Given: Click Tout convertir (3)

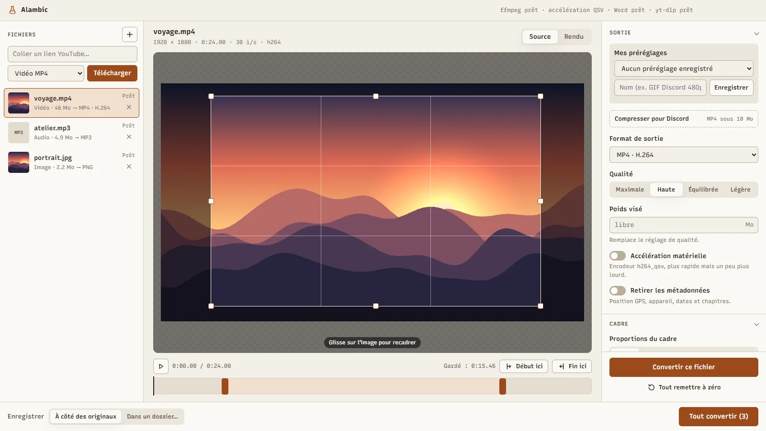Looking at the screenshot, I should (719, 417).
